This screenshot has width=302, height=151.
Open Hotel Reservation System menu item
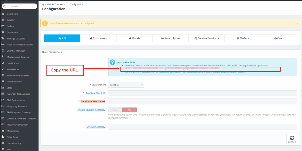(x=19, y=45)
